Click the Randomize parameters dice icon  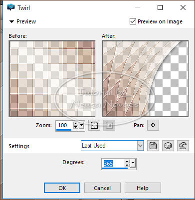pos(168,146)
